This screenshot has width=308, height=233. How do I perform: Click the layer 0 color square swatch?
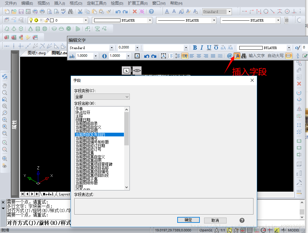[x=52, y=20]
